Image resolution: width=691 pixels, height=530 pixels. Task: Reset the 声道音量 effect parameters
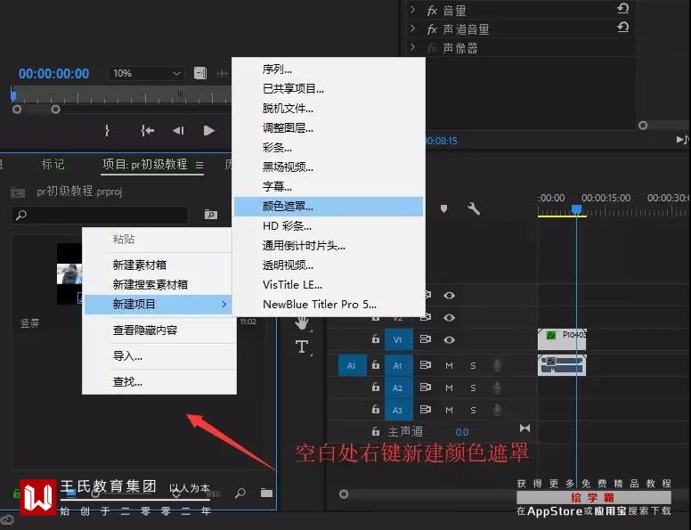point(622,28)
